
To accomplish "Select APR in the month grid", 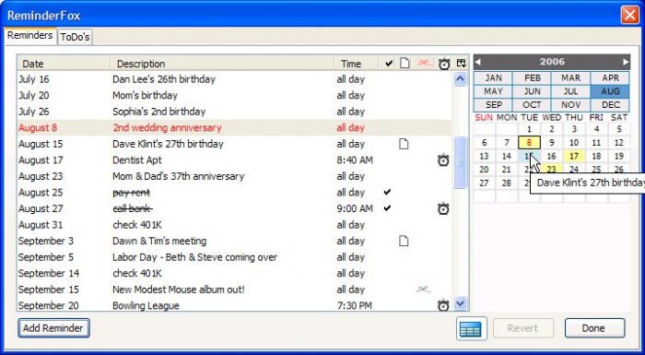I will [x=610, y=78].
